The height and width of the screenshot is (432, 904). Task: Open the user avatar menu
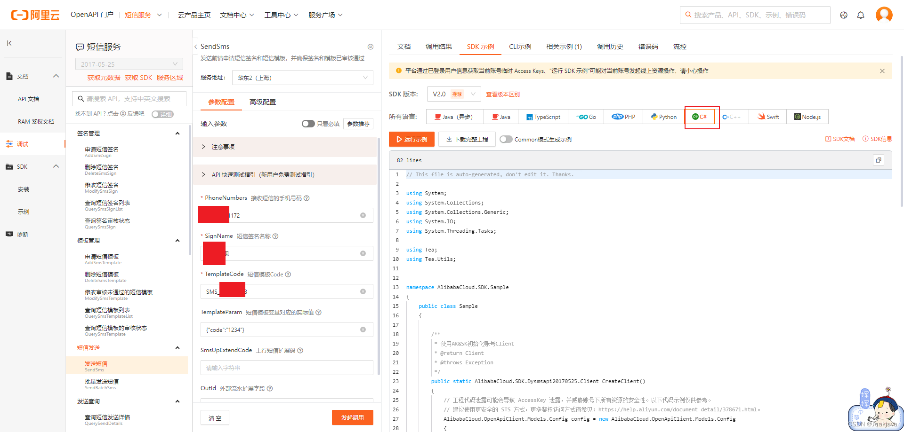[x=884, y=15]
